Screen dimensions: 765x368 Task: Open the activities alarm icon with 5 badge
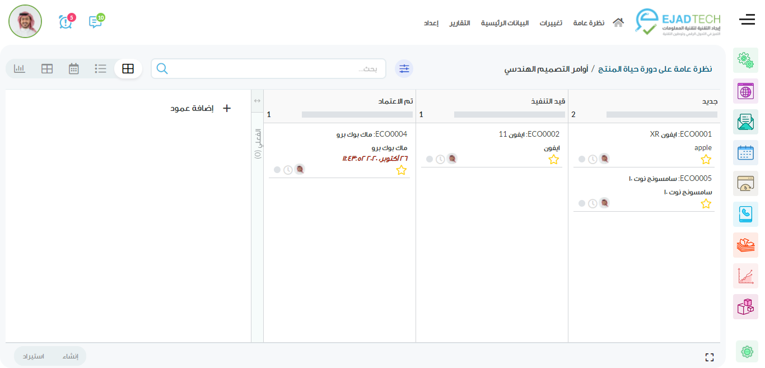[x=66, y=22]
